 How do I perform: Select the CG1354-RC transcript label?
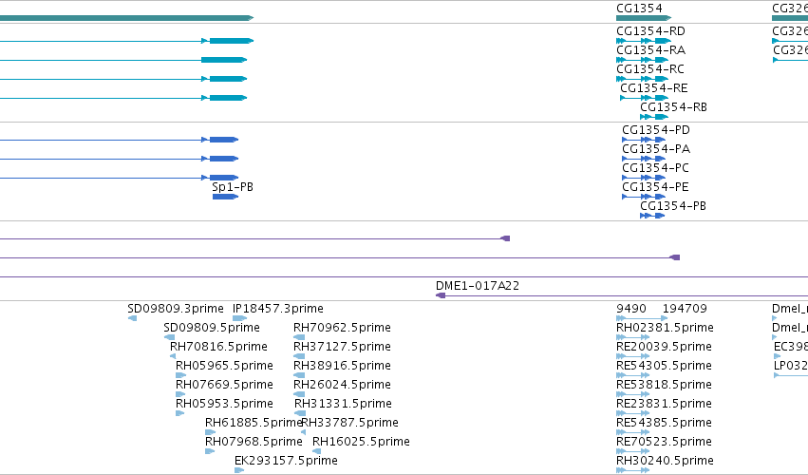point(650,69)
